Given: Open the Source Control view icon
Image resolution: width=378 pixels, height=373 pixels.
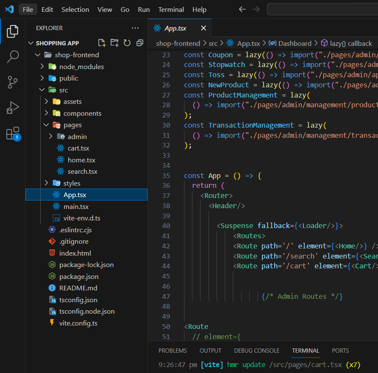Looking at the screenshot, I should (x=13, y=82).
